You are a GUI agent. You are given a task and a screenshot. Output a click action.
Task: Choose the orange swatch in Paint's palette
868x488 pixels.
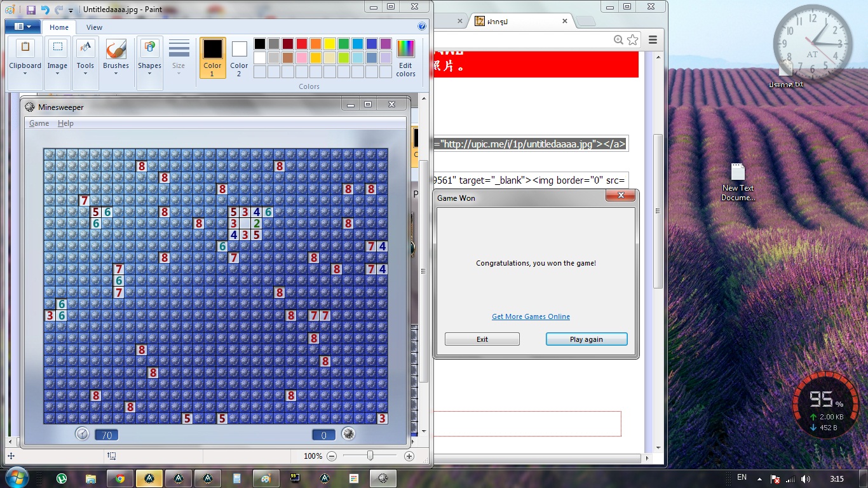[x=316, y=44]
